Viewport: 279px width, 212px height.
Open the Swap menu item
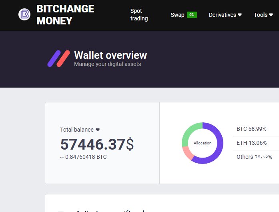tap(177, 15)
